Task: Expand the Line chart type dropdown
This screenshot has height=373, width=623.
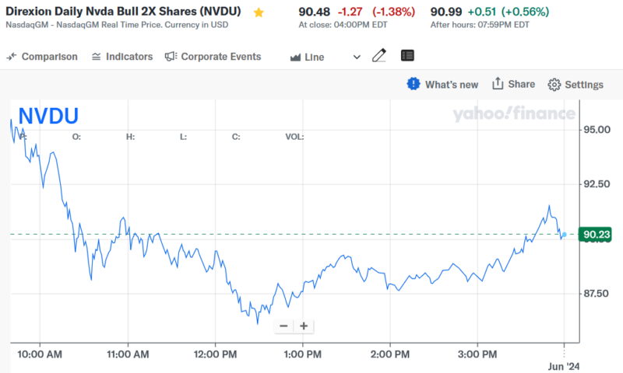Action: click(313, 57)
